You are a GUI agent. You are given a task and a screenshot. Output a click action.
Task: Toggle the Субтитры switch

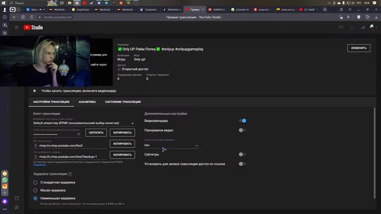242,155
